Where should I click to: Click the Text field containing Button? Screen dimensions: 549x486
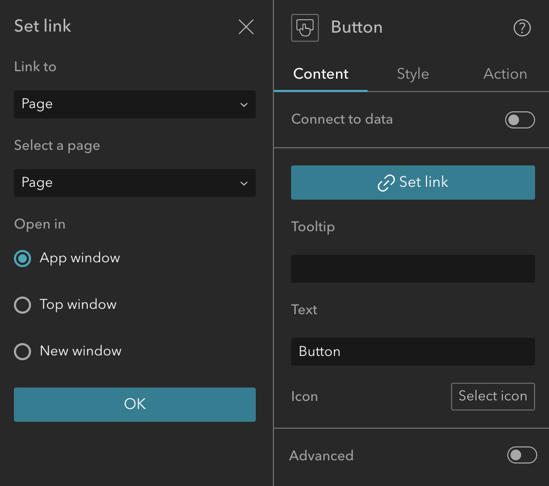point(413,352)
